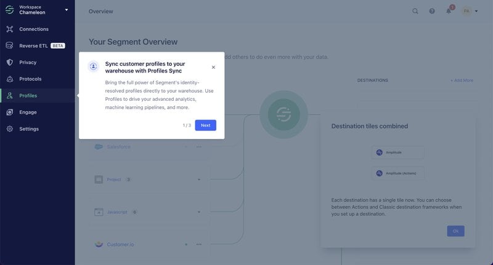
Task: Open Settings gear in sidebar
Action: 9,129
